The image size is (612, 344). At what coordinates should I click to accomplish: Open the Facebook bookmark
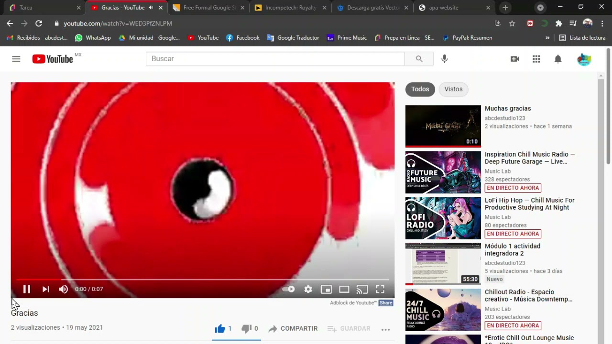[x=243, y=38]
